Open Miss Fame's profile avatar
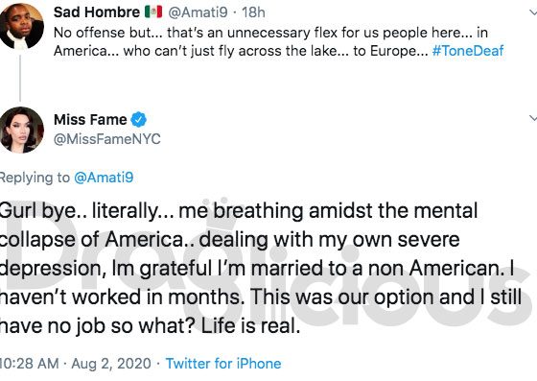537x381 pixels. 21,130
